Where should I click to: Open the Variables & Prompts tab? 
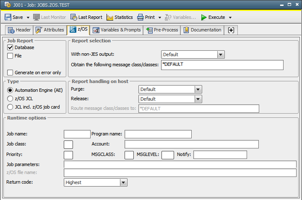[116, 30]
